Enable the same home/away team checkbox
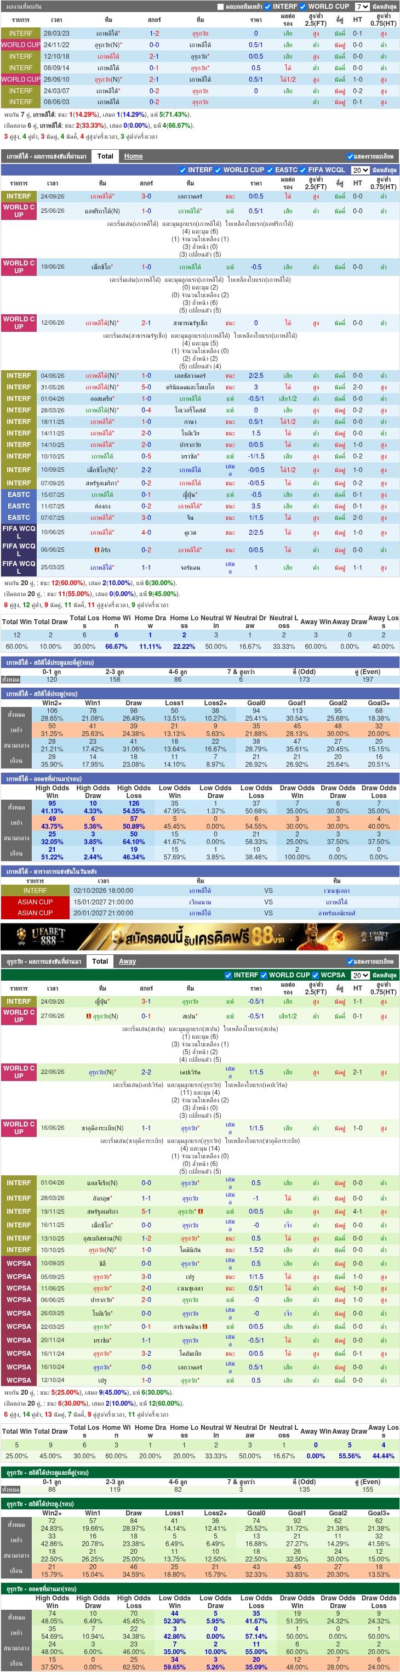 coord(220,7)
